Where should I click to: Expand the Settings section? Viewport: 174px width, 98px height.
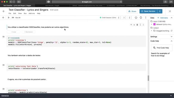click(x=172, y=37)
